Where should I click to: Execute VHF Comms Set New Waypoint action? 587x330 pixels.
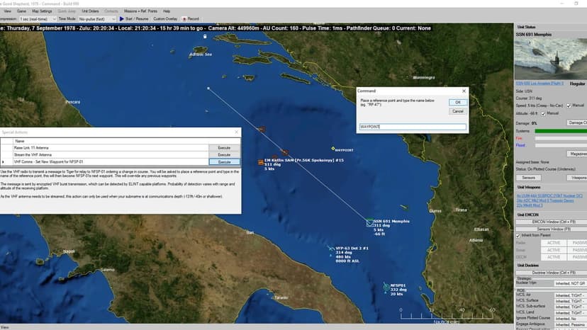click(224, 162)
